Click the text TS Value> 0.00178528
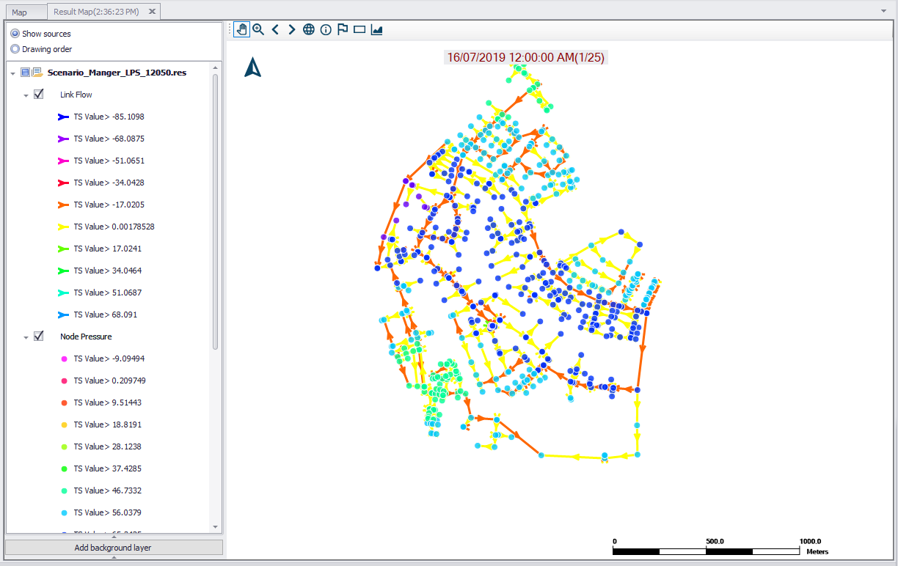The height and width of the screenshot is (566, 898). pos(114,227)
